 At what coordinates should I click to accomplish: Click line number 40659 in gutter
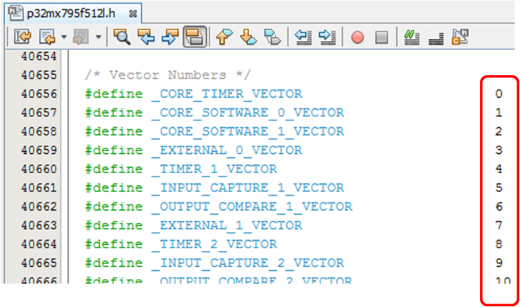coord(39,150)
